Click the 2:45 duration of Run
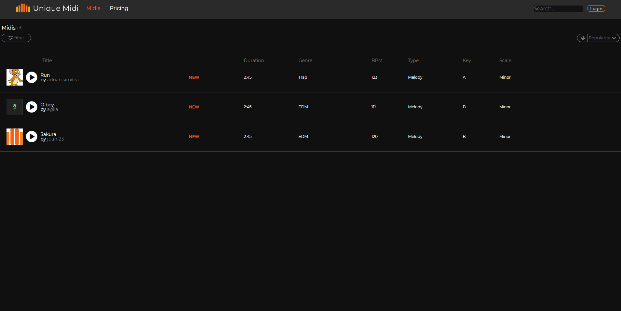This screenshot has height=311, width=621. [x=248, y=77]
